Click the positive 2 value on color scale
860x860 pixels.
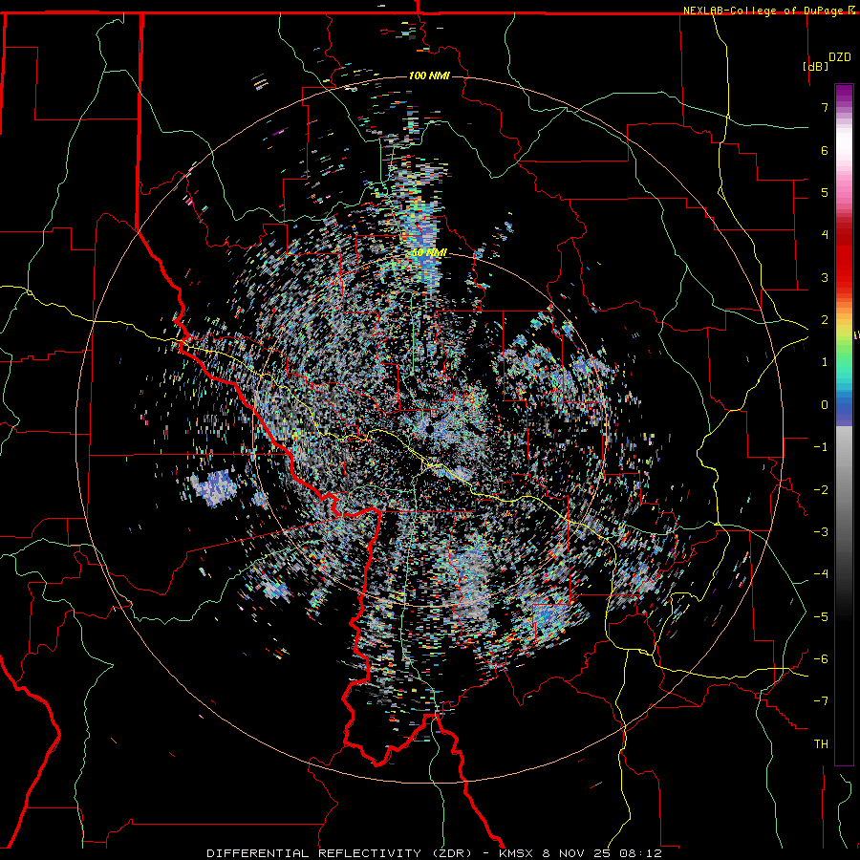pyautogui.click(x=825, y=320)
